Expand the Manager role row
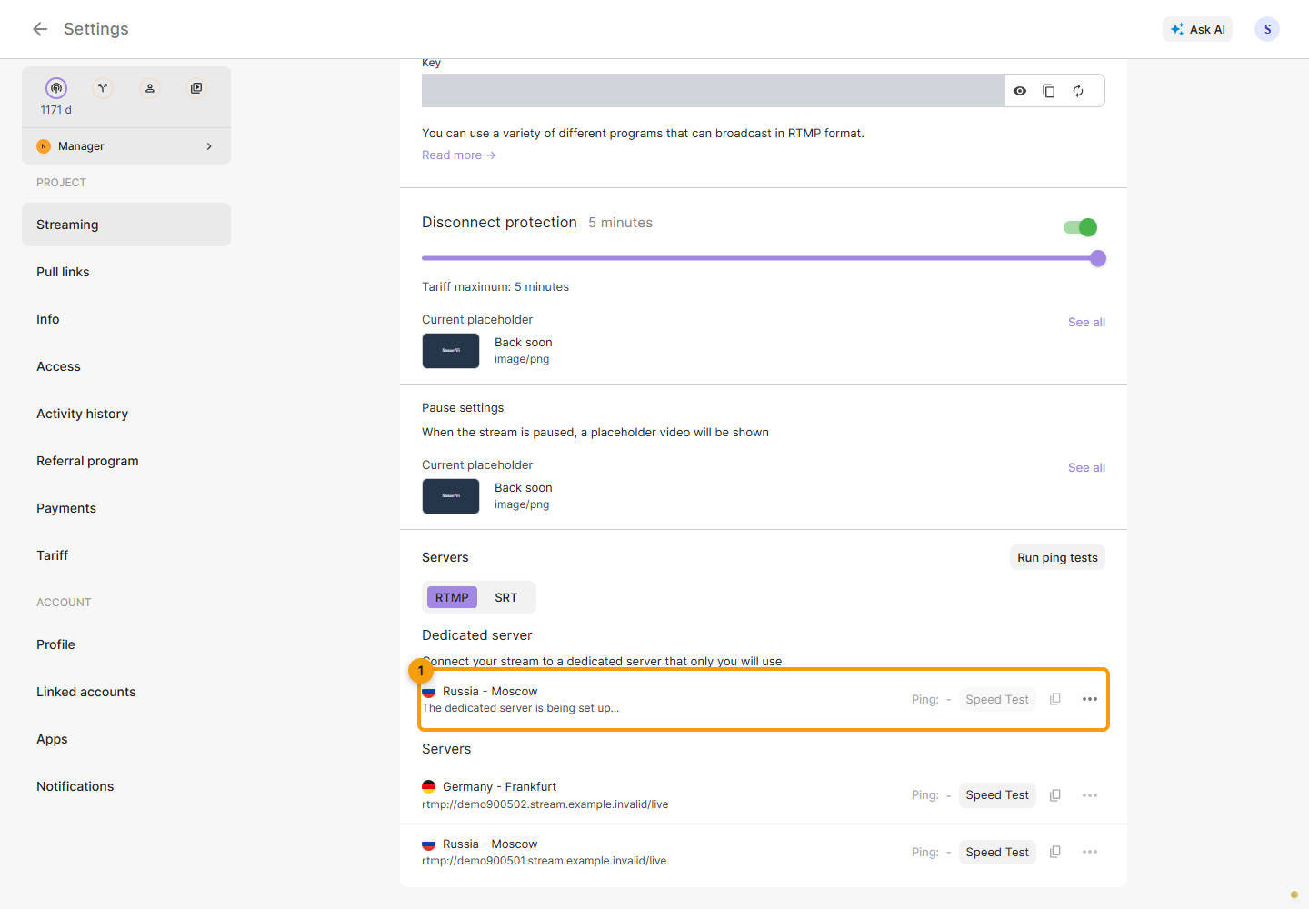Image resolution: width=1309 pixels, height=909 pixels. pos(126,146)
